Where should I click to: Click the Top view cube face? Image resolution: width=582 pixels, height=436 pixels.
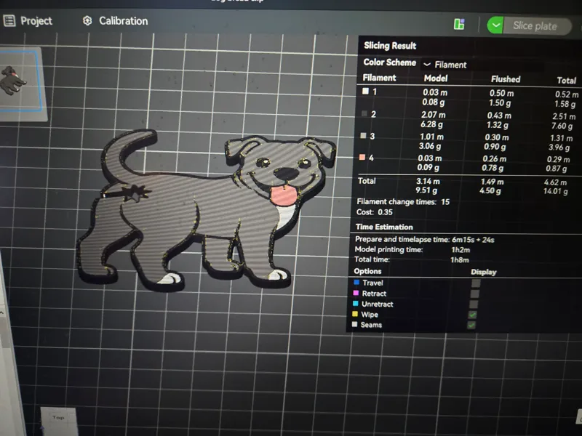58,418
